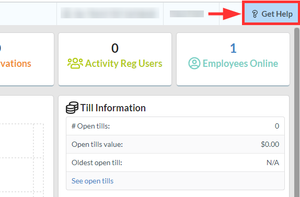Select the Oldest open till row
300x197 pixels.
coord(175,163)
